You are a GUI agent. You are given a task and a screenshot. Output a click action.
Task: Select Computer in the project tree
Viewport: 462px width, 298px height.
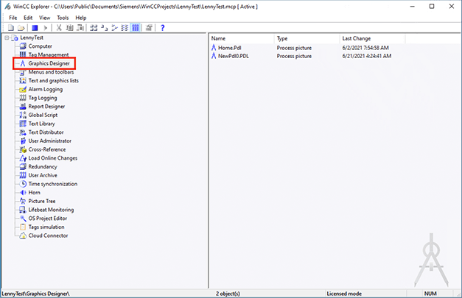point(40,46)
